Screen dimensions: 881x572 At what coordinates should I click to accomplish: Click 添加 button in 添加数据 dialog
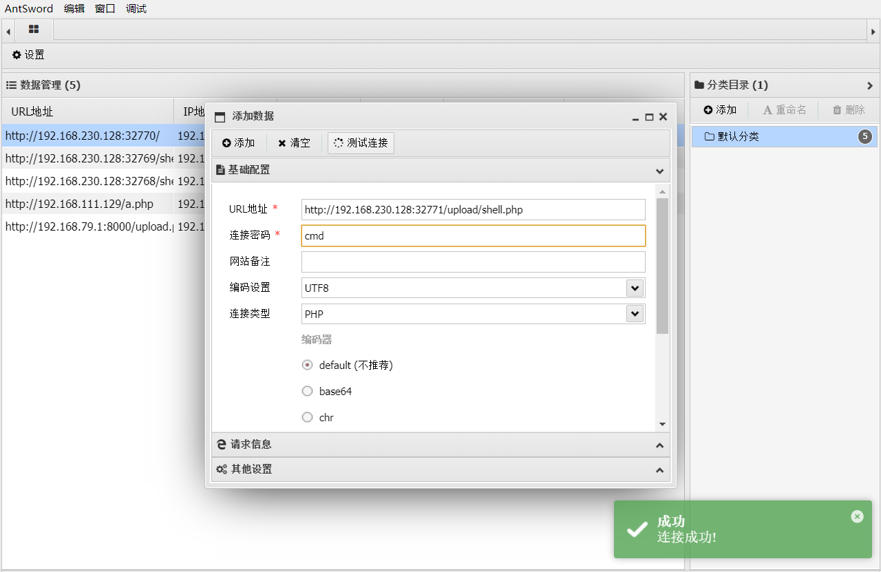click(x=238, y=143)
